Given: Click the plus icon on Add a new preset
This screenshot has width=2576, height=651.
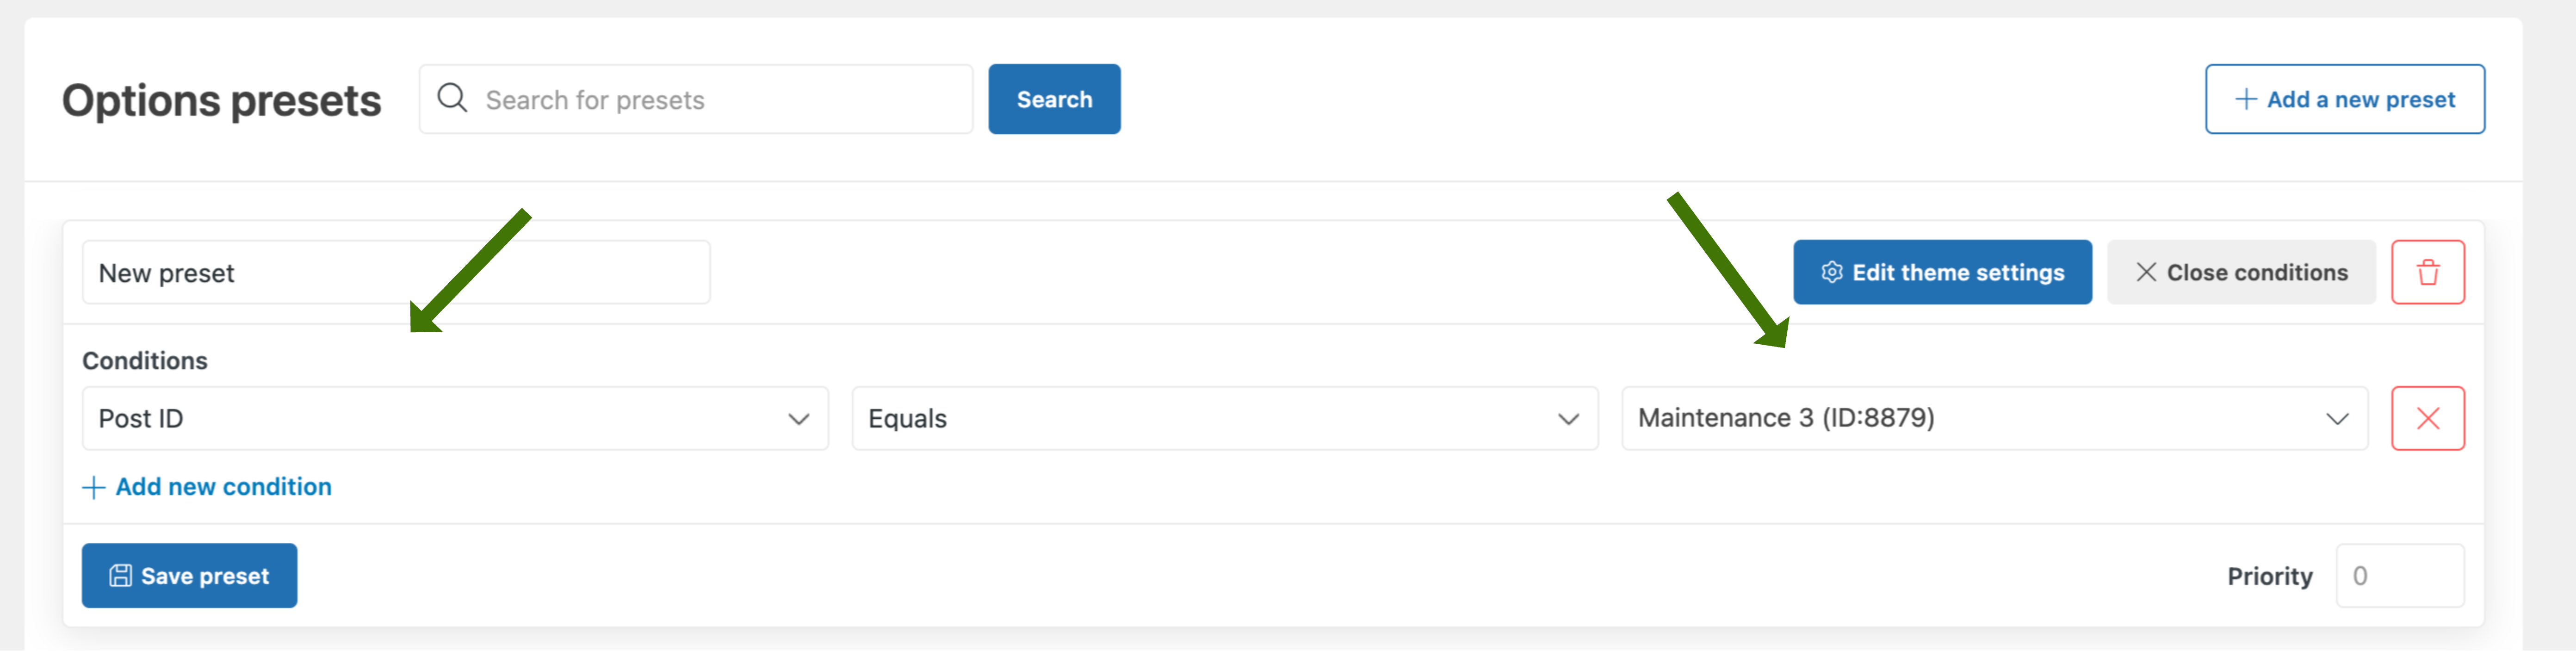Looking at the screenshot, I should click(2246, 99).
